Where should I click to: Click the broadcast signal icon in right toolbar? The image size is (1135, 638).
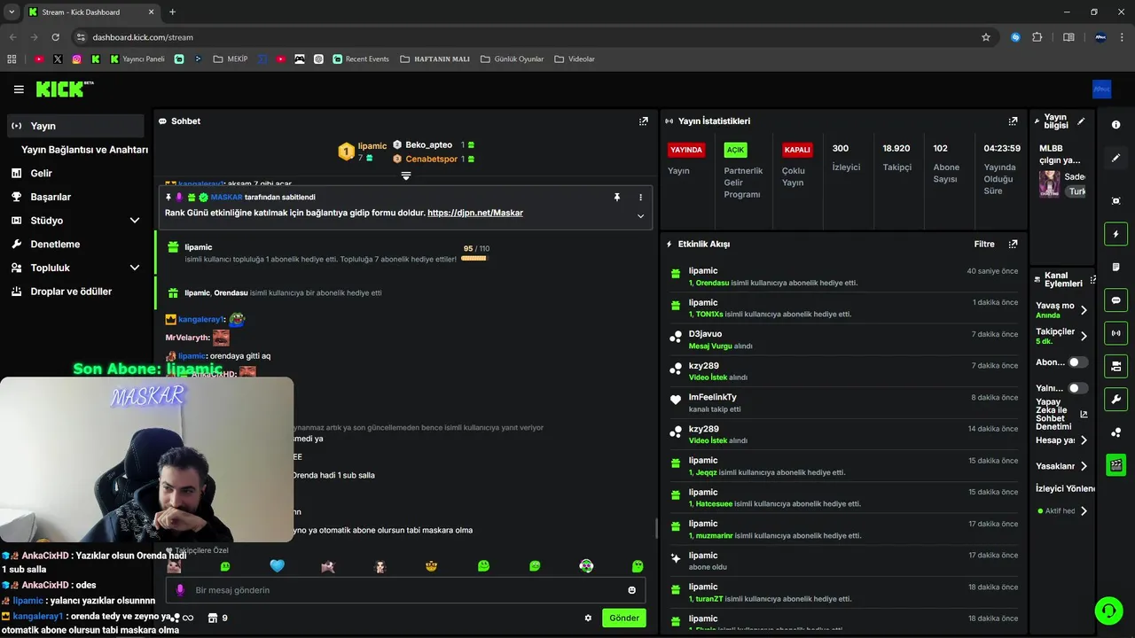click(1116, 333)
